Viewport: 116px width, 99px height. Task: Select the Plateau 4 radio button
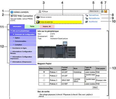click(x=44, y=84)
